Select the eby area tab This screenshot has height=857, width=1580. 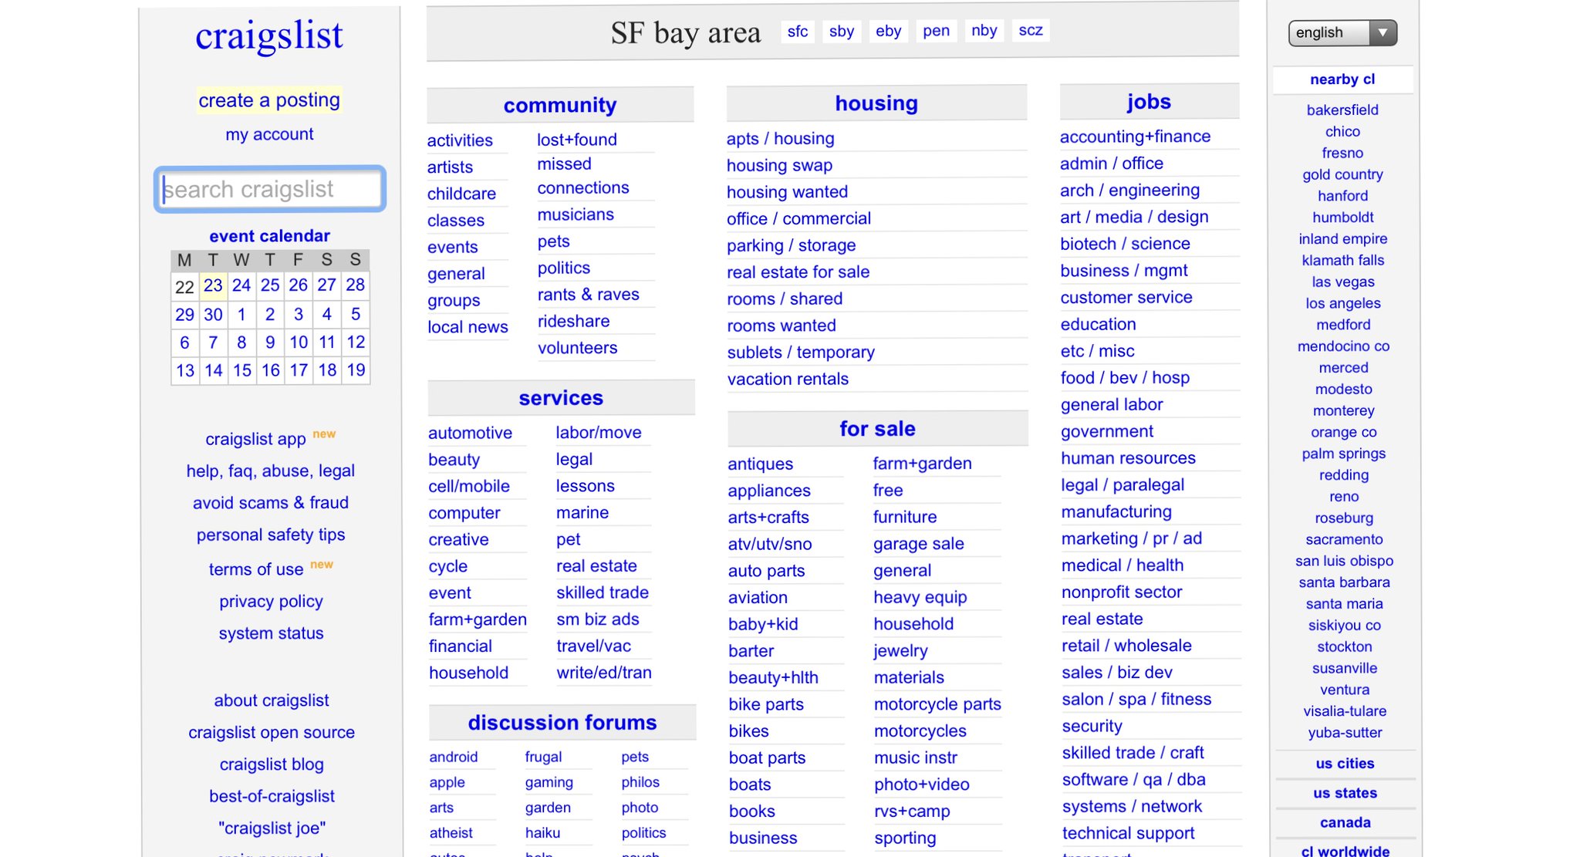tap(888, 31)
